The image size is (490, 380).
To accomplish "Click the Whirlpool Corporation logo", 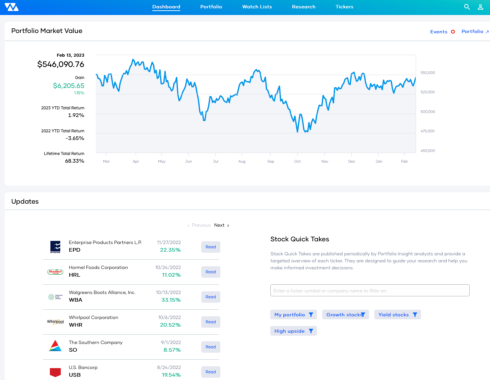I will coord(55,322).
